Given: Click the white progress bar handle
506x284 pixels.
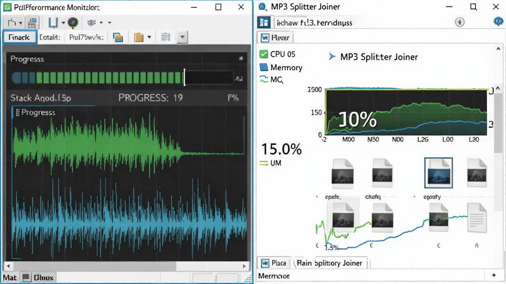Looking at the screenshot, I should pos(185,77).
